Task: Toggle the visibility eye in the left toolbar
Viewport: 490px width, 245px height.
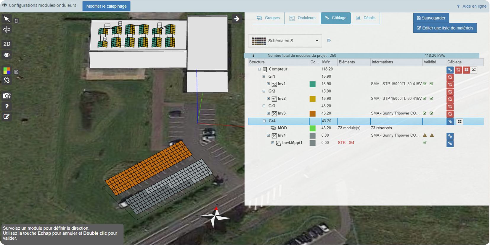Action: coord(7,55)
